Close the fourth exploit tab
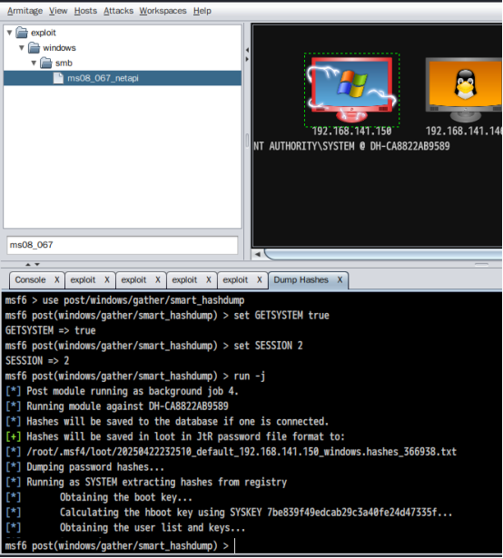The image size is (503, 558). point(260,280)
